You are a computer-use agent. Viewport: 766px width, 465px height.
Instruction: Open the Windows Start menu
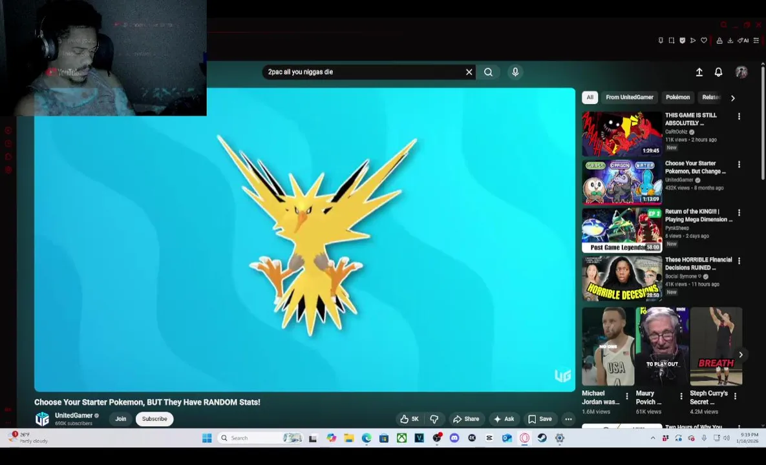click(207, 438)
